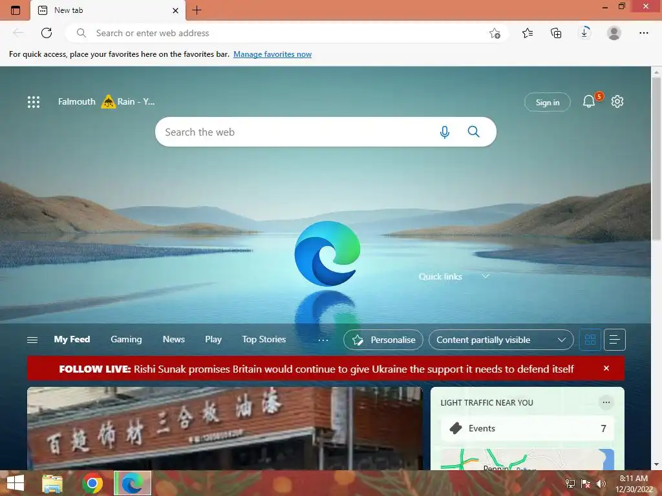The height and width of the screenshot is (496, 662).
Task: Open the traffic map preview
Action: [528, 459]
